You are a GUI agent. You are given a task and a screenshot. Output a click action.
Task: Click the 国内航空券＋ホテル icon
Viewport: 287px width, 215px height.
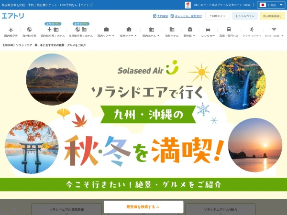(53, 29)
